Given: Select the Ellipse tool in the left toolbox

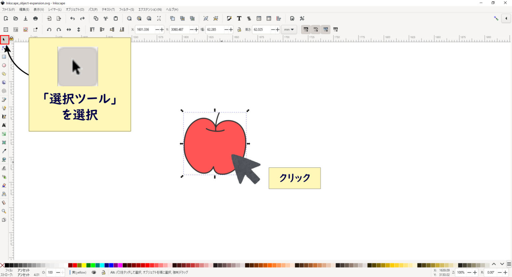Looking at the screenshot, I should tap(4, 65).
